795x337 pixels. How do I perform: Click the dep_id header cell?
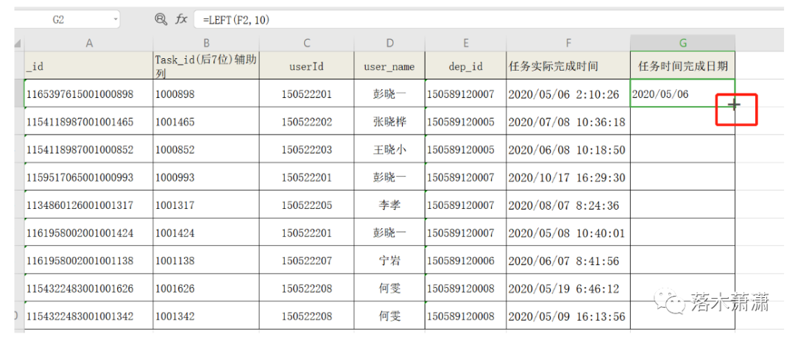coord(465,65)
